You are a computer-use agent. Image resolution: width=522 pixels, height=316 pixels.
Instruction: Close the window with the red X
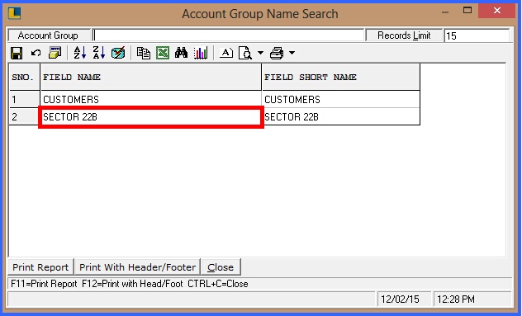click(497, 11)
